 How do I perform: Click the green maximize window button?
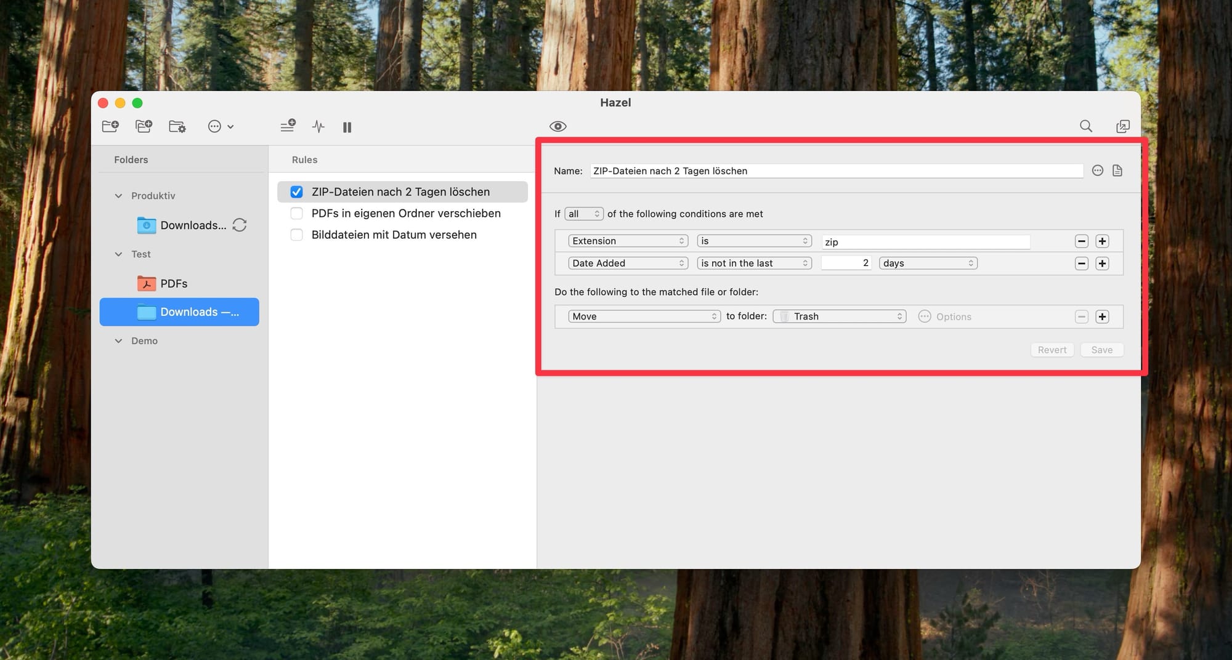(x=137, y=103)
